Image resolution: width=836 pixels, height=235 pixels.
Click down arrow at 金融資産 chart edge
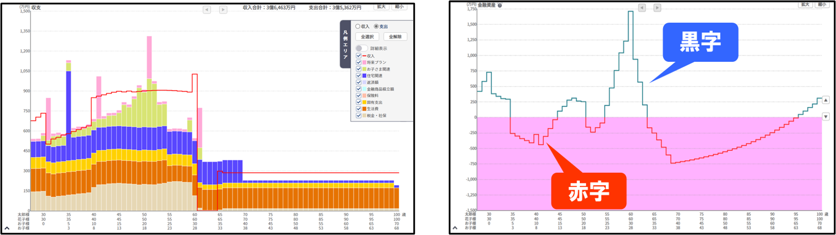point(826,117)
